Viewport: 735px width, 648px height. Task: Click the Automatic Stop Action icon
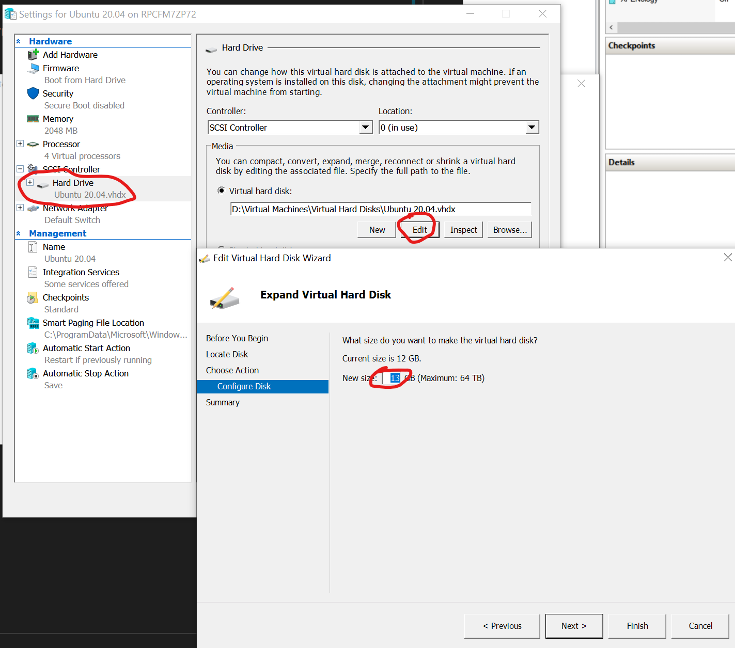coord(33,373)
